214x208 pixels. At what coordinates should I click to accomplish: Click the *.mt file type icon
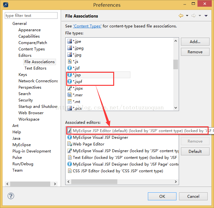(70, 101)
